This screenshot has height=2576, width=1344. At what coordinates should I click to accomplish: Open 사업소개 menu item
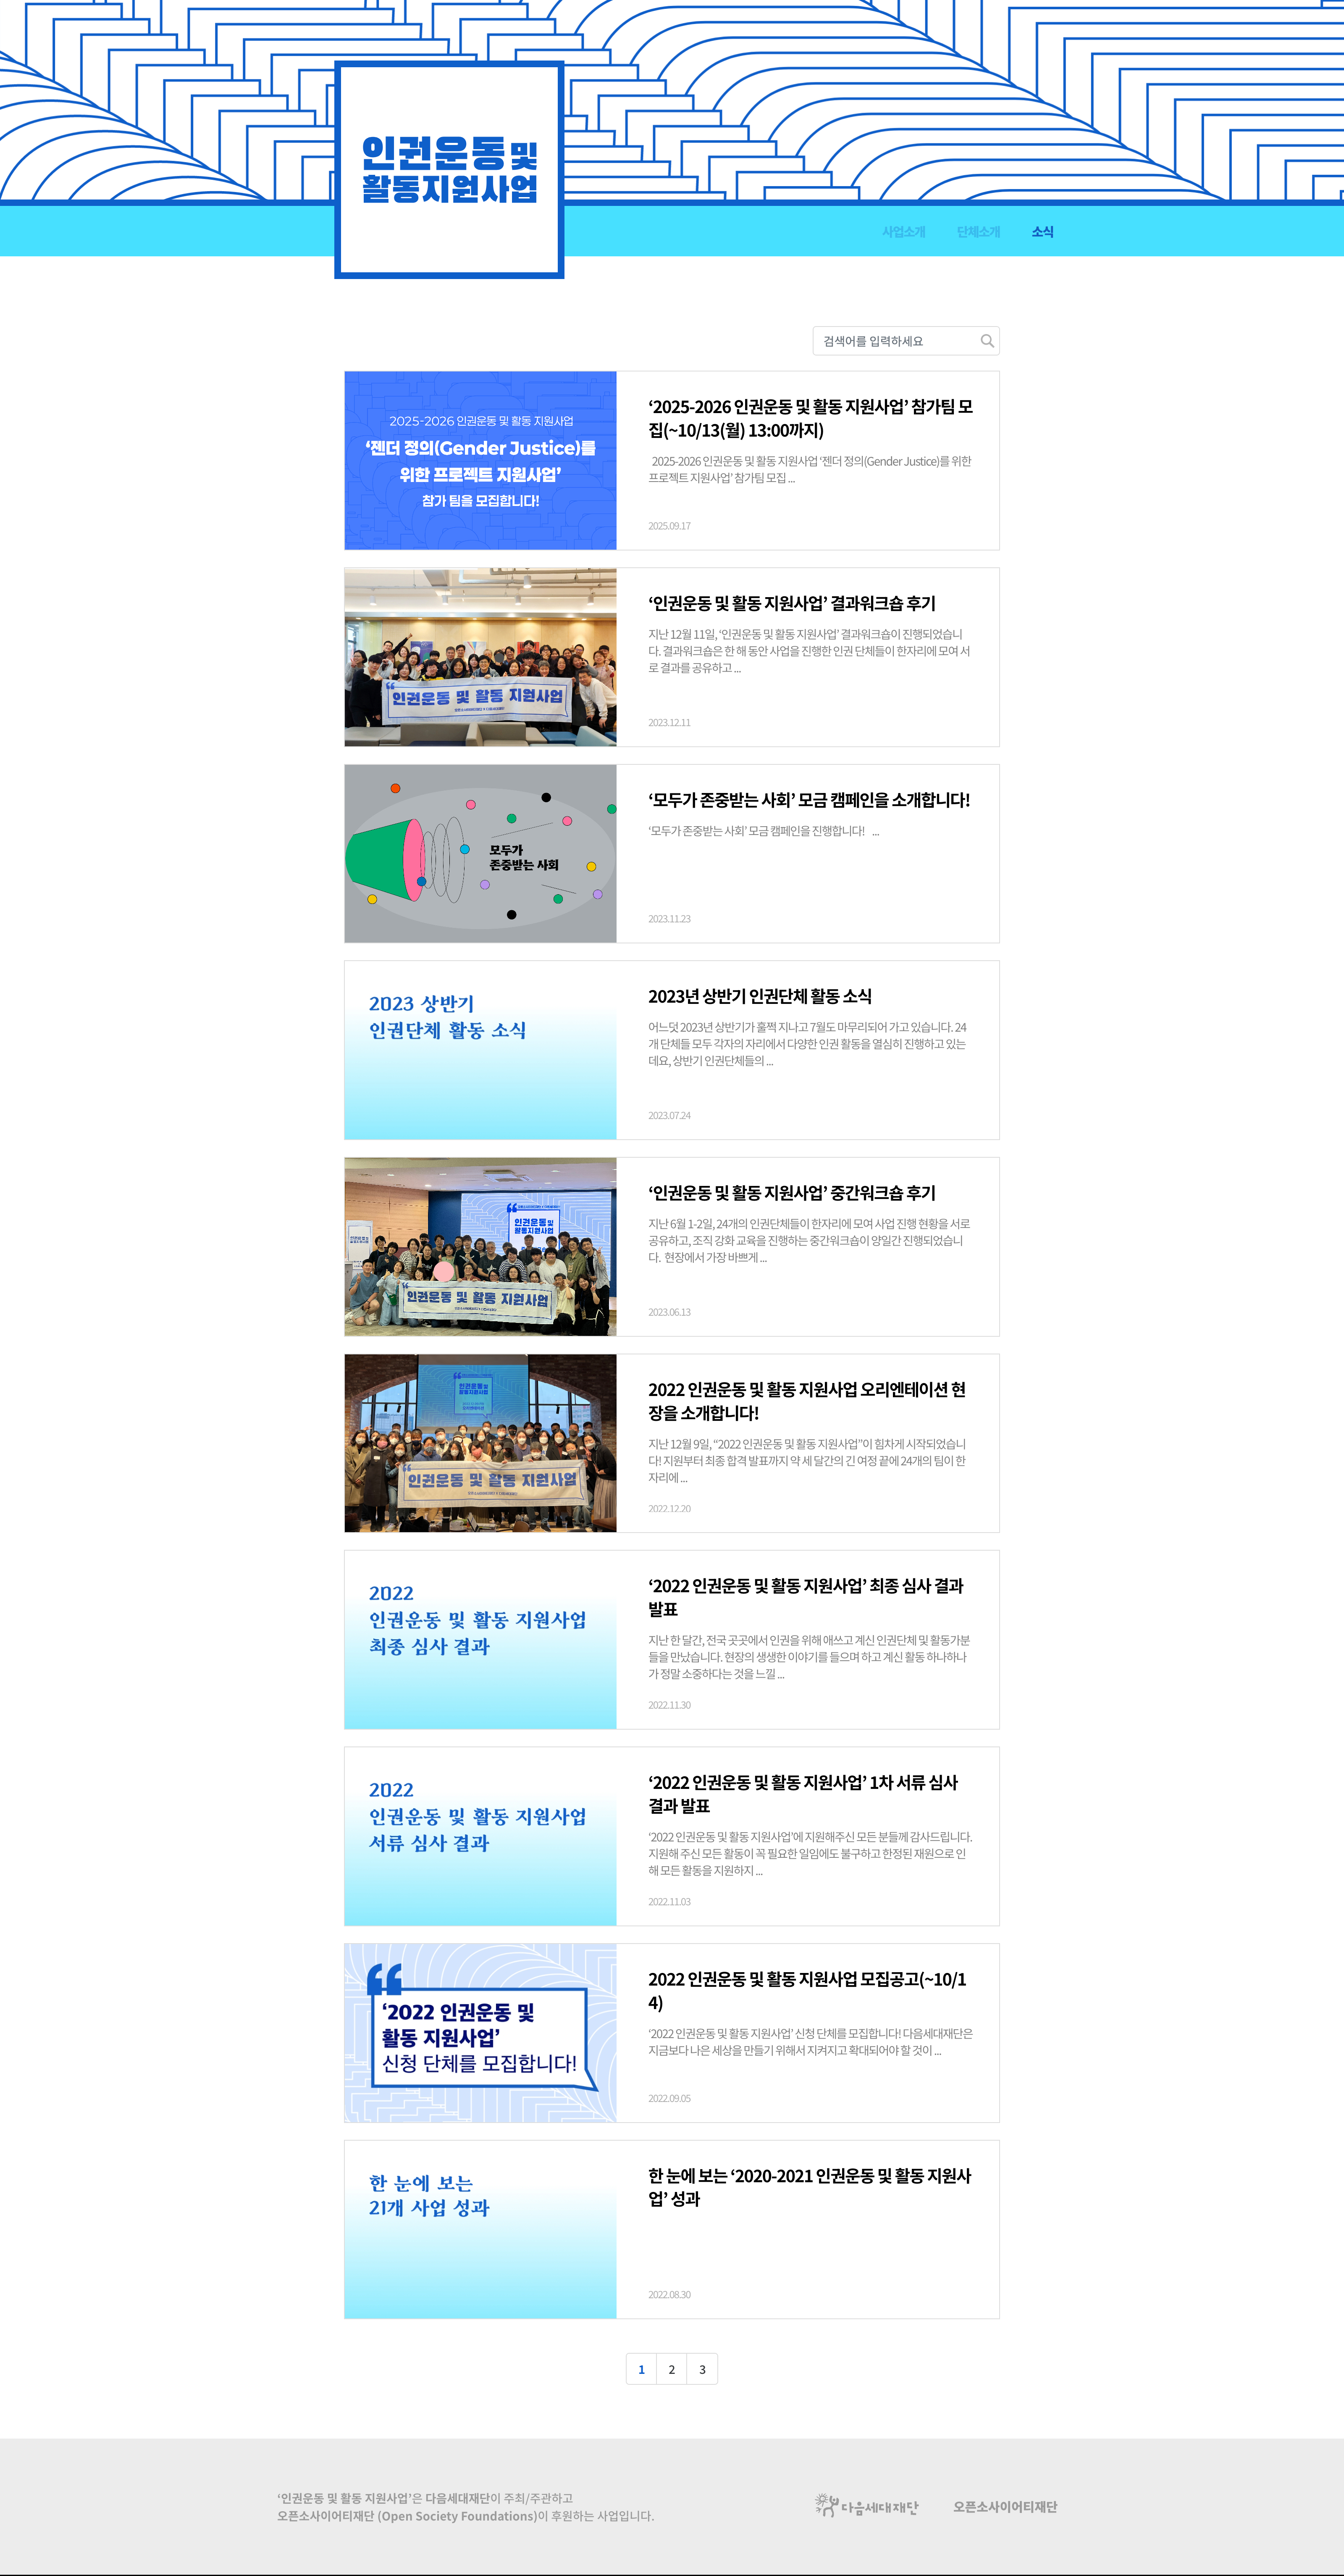pos(903,232)
